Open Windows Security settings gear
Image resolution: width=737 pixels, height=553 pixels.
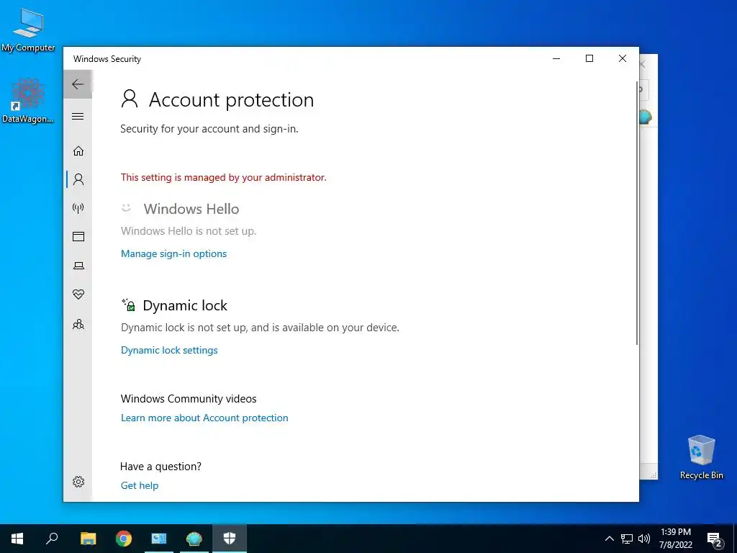point(78,482)
